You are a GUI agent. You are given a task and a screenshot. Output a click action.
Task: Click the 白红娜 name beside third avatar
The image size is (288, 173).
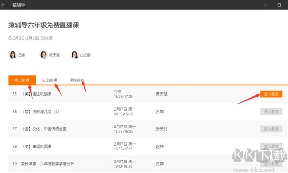coord(85,55)
